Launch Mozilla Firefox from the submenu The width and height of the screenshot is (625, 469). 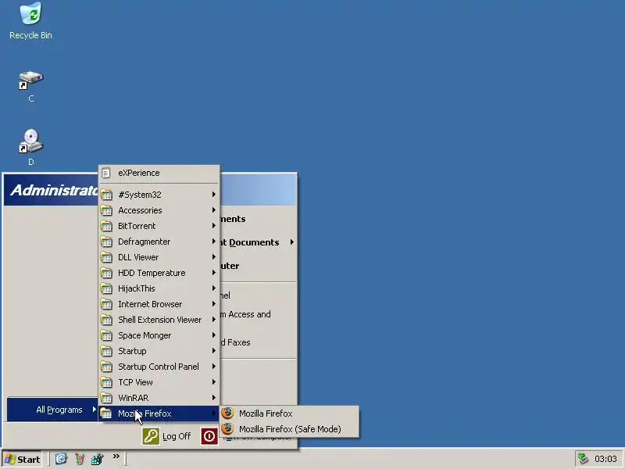[289, 414]
